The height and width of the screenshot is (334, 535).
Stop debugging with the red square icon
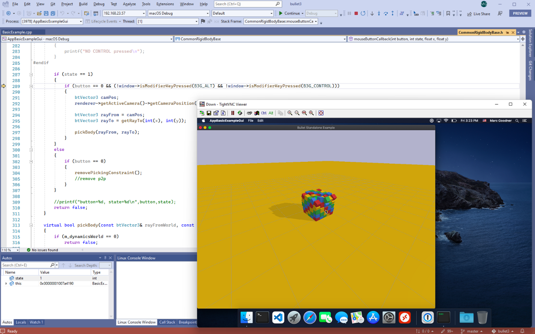[x=356, y=13]
